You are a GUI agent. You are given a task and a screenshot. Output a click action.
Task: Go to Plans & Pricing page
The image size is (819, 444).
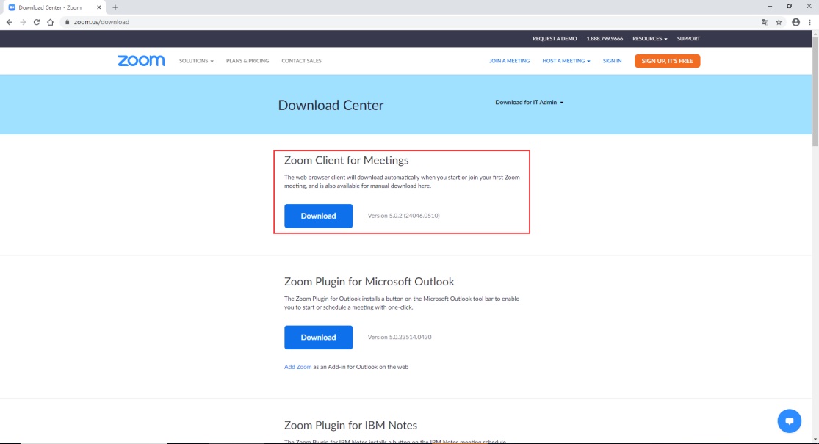[248, 61]
